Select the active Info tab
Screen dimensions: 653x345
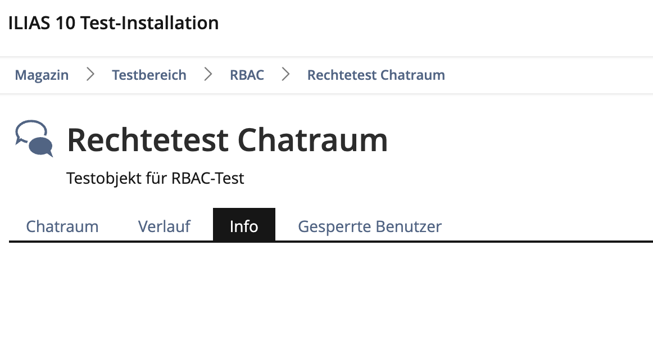click(x=244, y=226)
